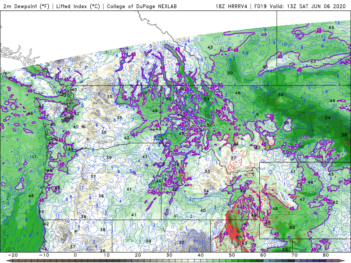The width and height of the screenshot is (351, 263).
Task: Click the -10 label on color scale
Action: point(44,255)
